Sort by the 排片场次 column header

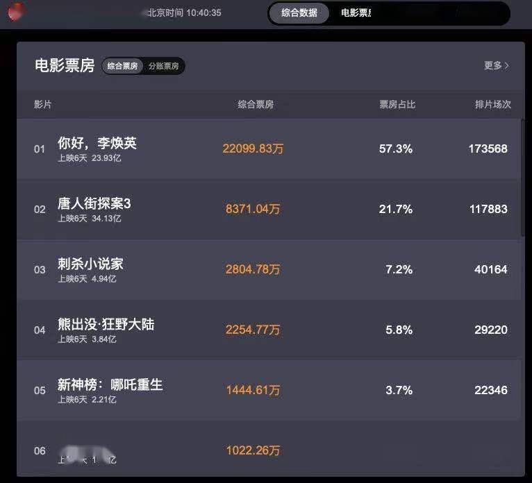coord(492,104)
